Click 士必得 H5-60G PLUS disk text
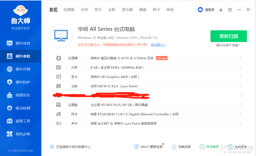Screen dimensions: 256x156 119,105
